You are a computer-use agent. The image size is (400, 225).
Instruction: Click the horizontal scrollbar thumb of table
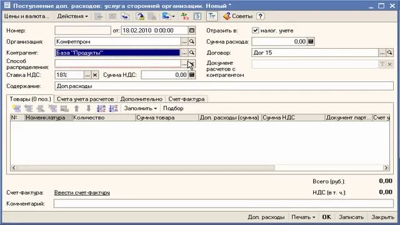[x=146, y=167]
